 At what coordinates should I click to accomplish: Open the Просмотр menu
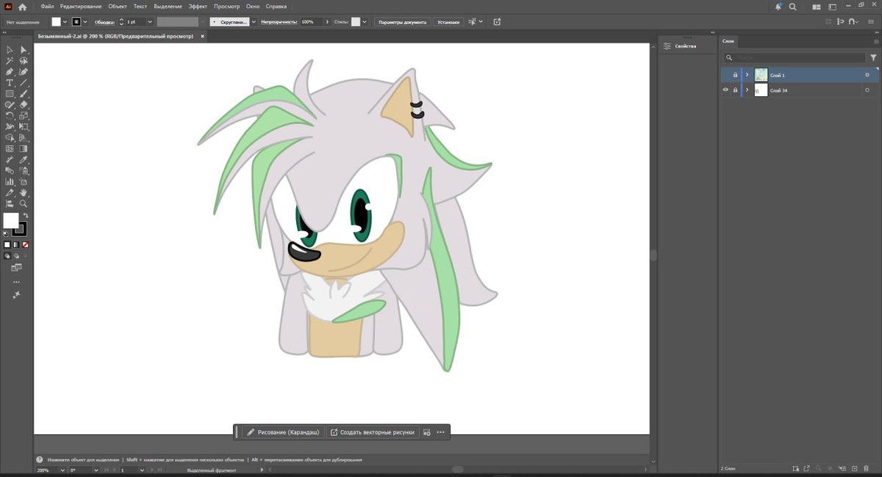coord(227,7)
